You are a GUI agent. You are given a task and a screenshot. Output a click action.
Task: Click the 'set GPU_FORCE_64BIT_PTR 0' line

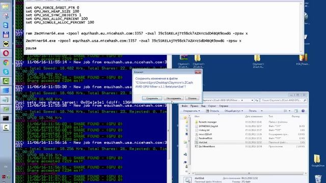pyautogui.click(x=52, y=8)
